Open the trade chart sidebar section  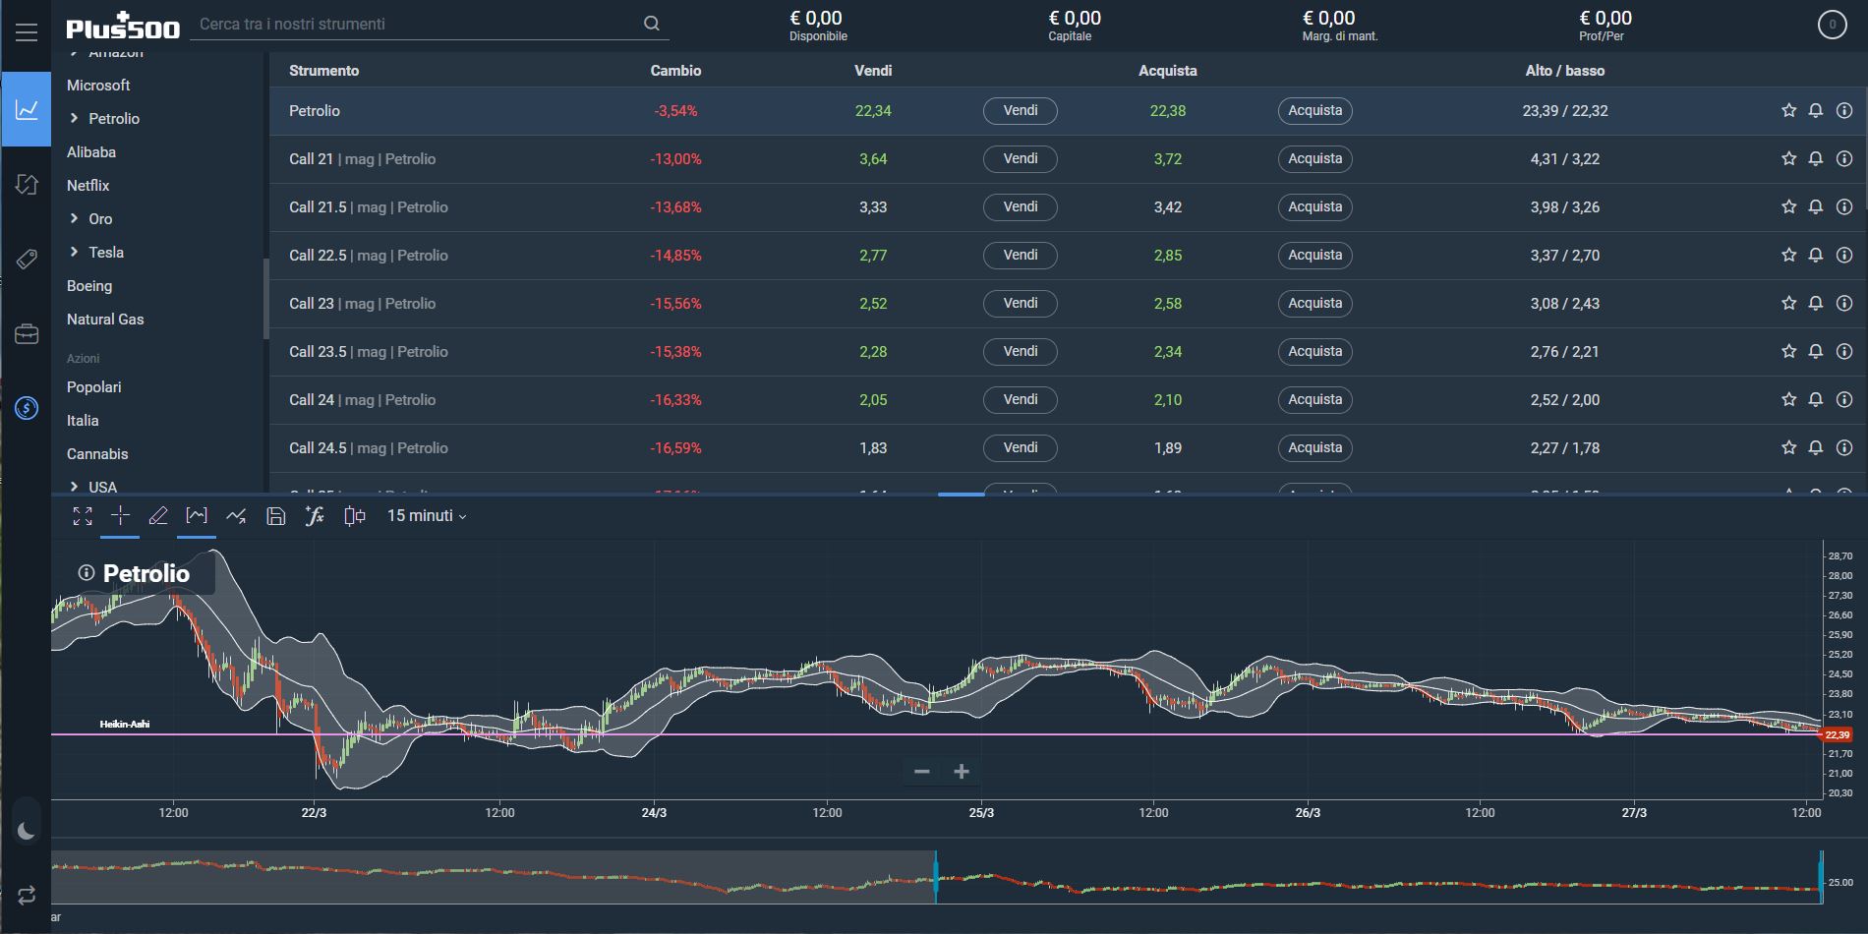[x=27, y=109]
